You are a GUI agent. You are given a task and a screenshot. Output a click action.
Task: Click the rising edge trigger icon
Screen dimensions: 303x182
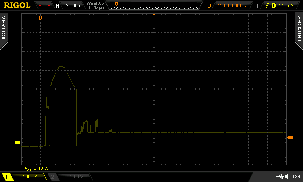[x=267, y=6]
